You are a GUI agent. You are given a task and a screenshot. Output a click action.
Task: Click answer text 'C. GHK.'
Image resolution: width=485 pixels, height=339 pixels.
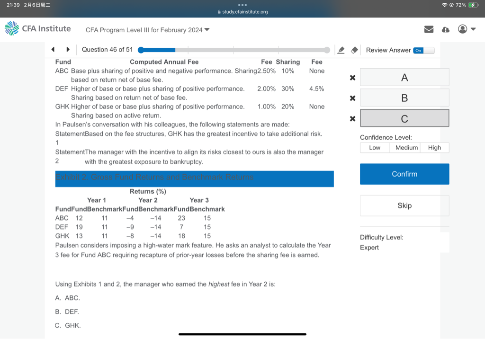point(68,325)
